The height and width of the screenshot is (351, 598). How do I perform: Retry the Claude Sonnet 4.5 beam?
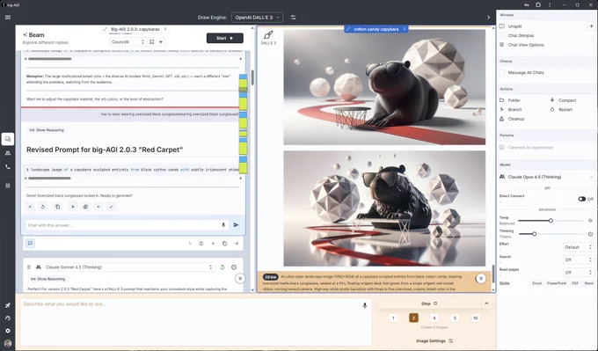(222, 267)
